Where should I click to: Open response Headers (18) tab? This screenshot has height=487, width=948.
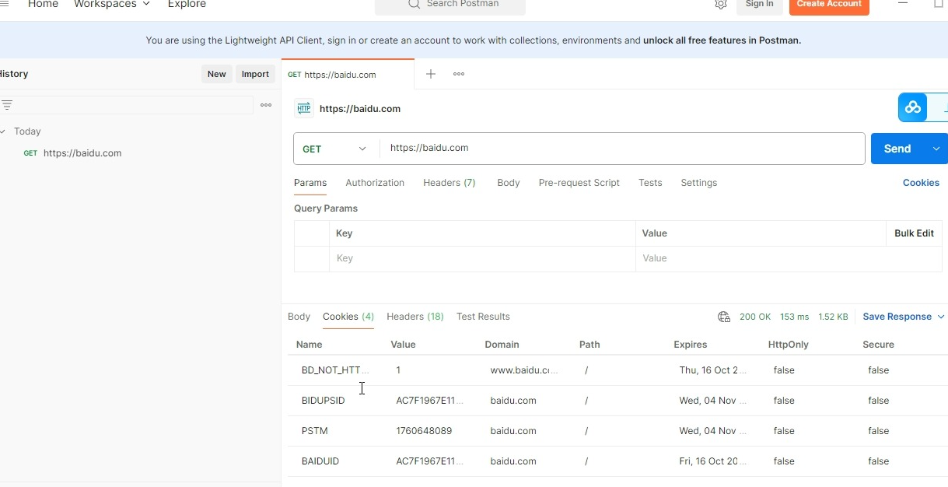pos(415,317)
